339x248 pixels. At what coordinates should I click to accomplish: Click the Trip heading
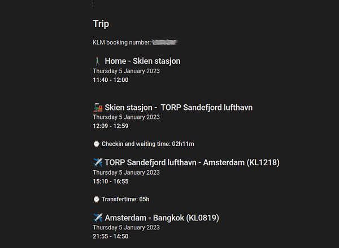(x=101, y=24)
